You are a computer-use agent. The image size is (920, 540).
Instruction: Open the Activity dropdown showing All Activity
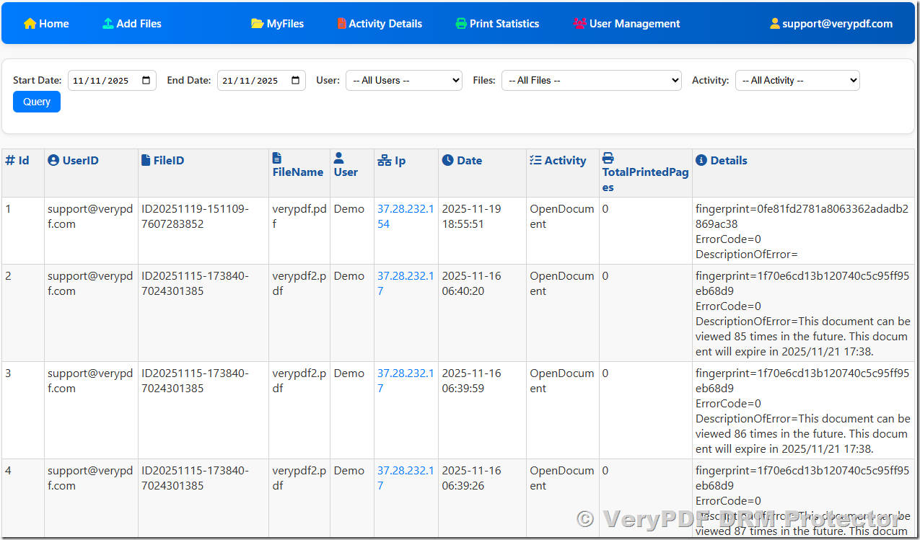(797, 80)
